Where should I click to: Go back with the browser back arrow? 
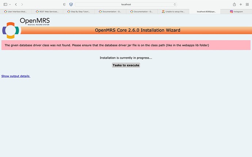coord(16,4)
